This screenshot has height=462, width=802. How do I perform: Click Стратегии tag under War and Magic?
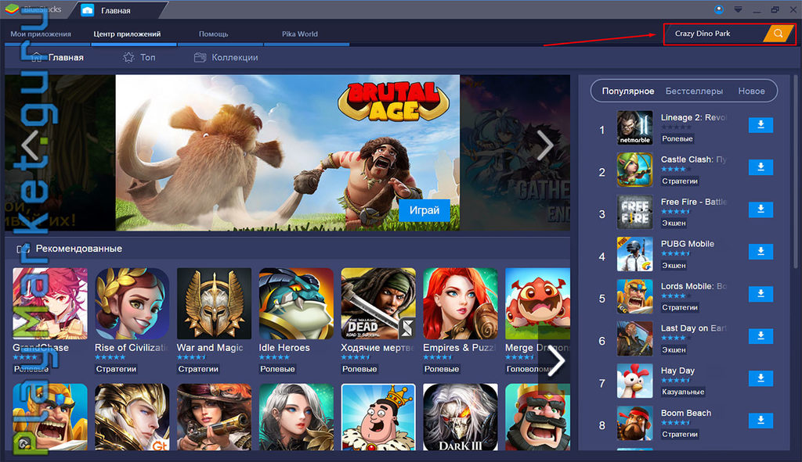point(198,369)
